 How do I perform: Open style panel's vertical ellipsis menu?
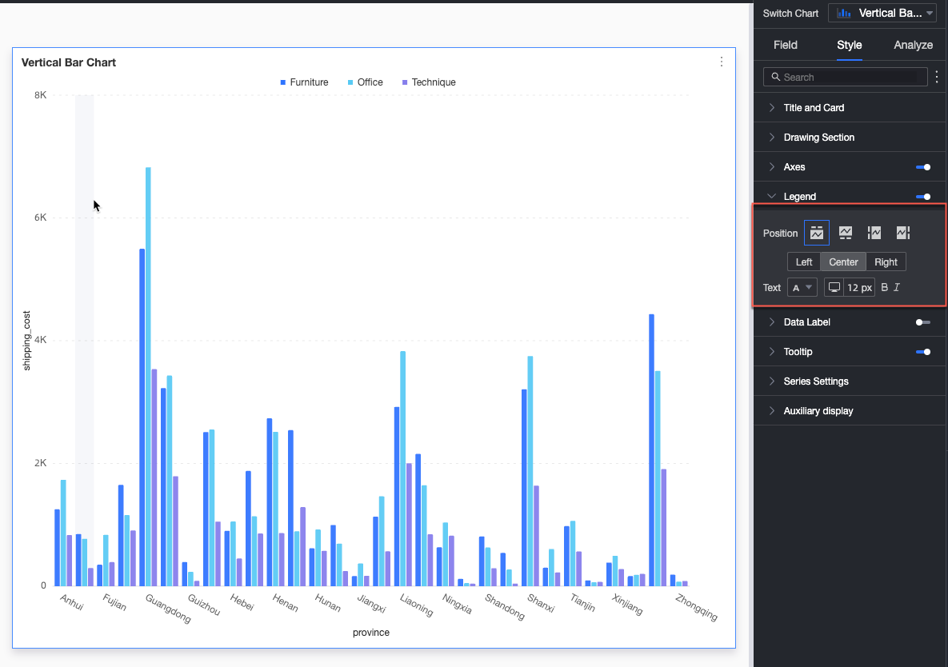(937, 77)
